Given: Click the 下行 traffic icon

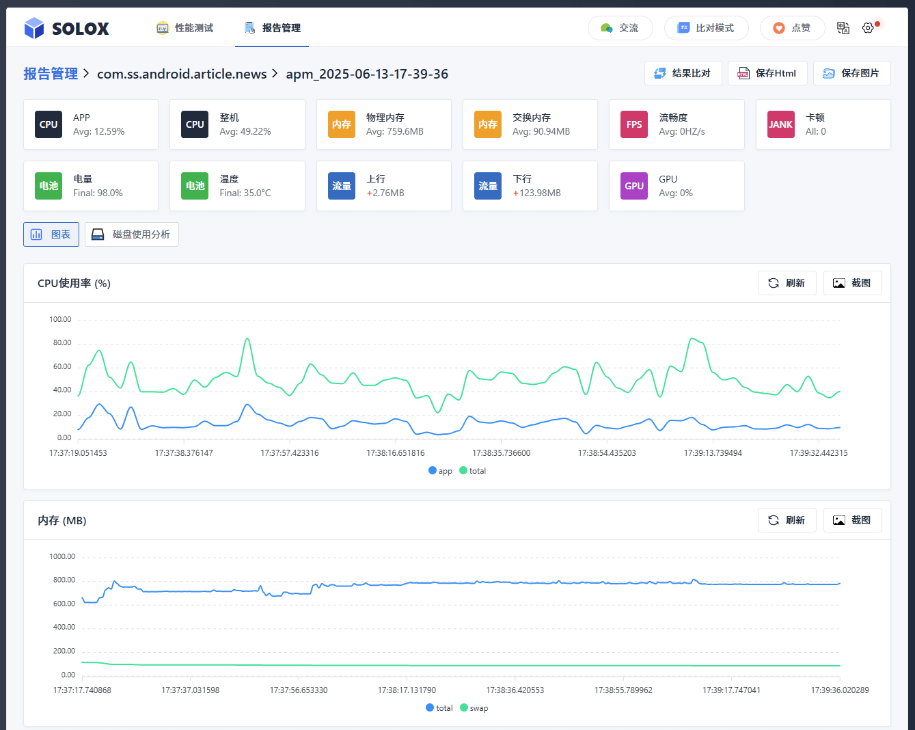Looking at the screenshot, I should pos(488,186).
